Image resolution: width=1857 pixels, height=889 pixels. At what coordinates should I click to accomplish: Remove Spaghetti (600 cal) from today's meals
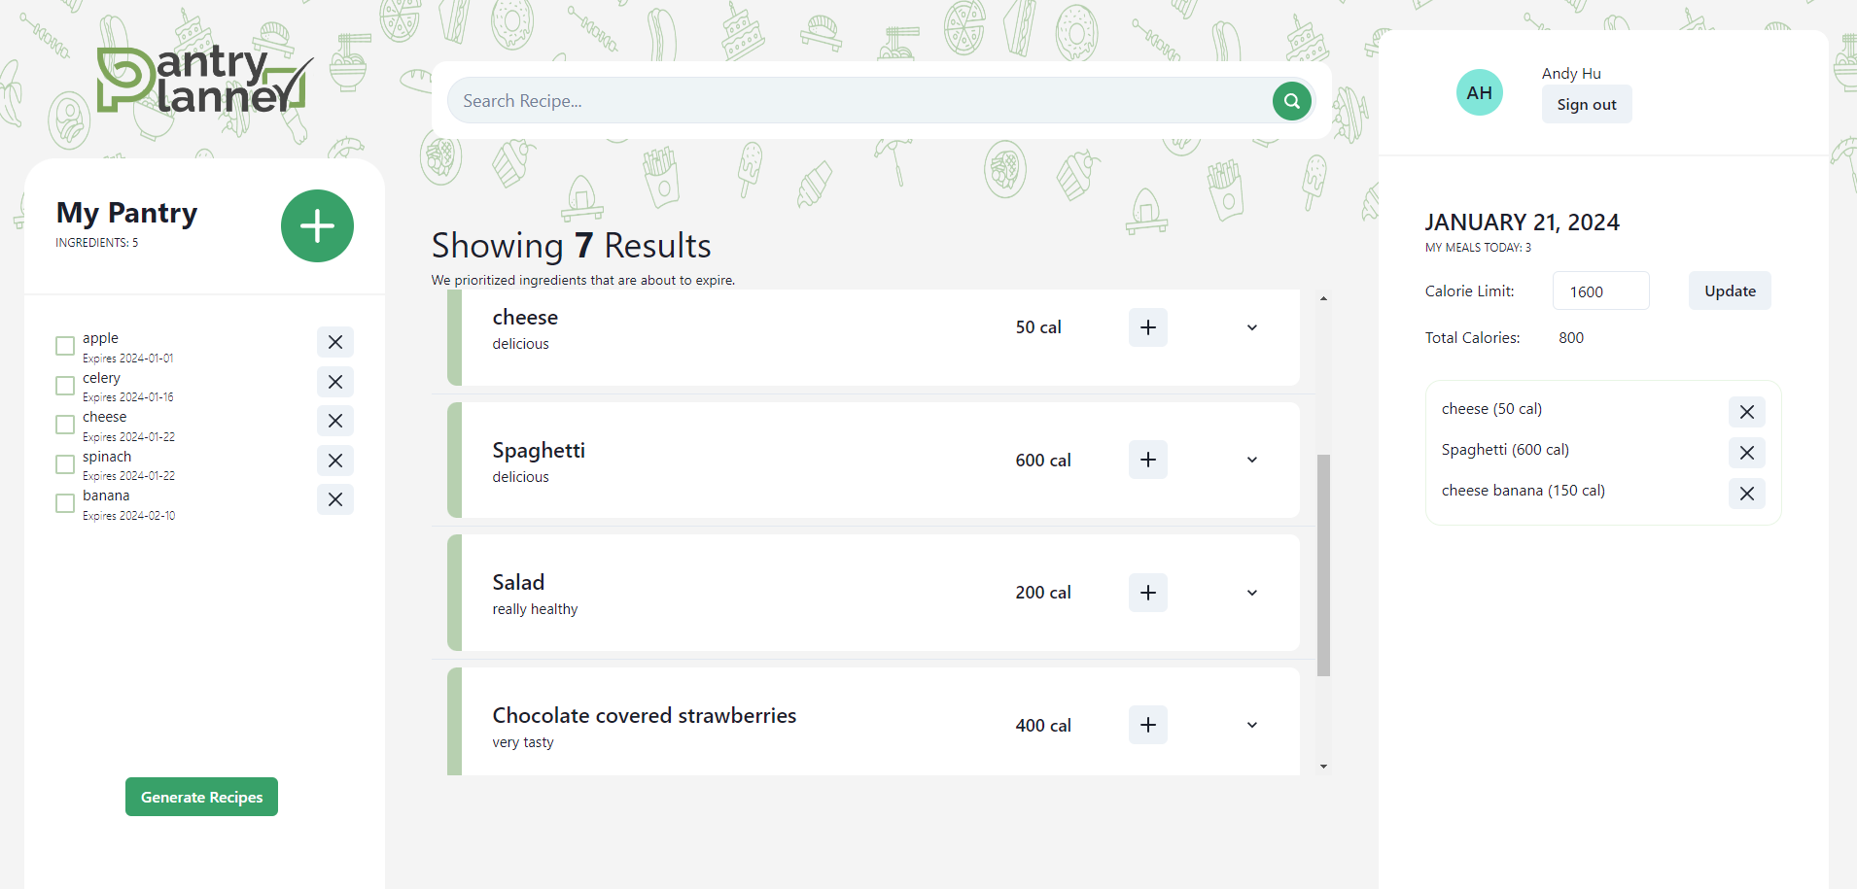[1745, 453]
